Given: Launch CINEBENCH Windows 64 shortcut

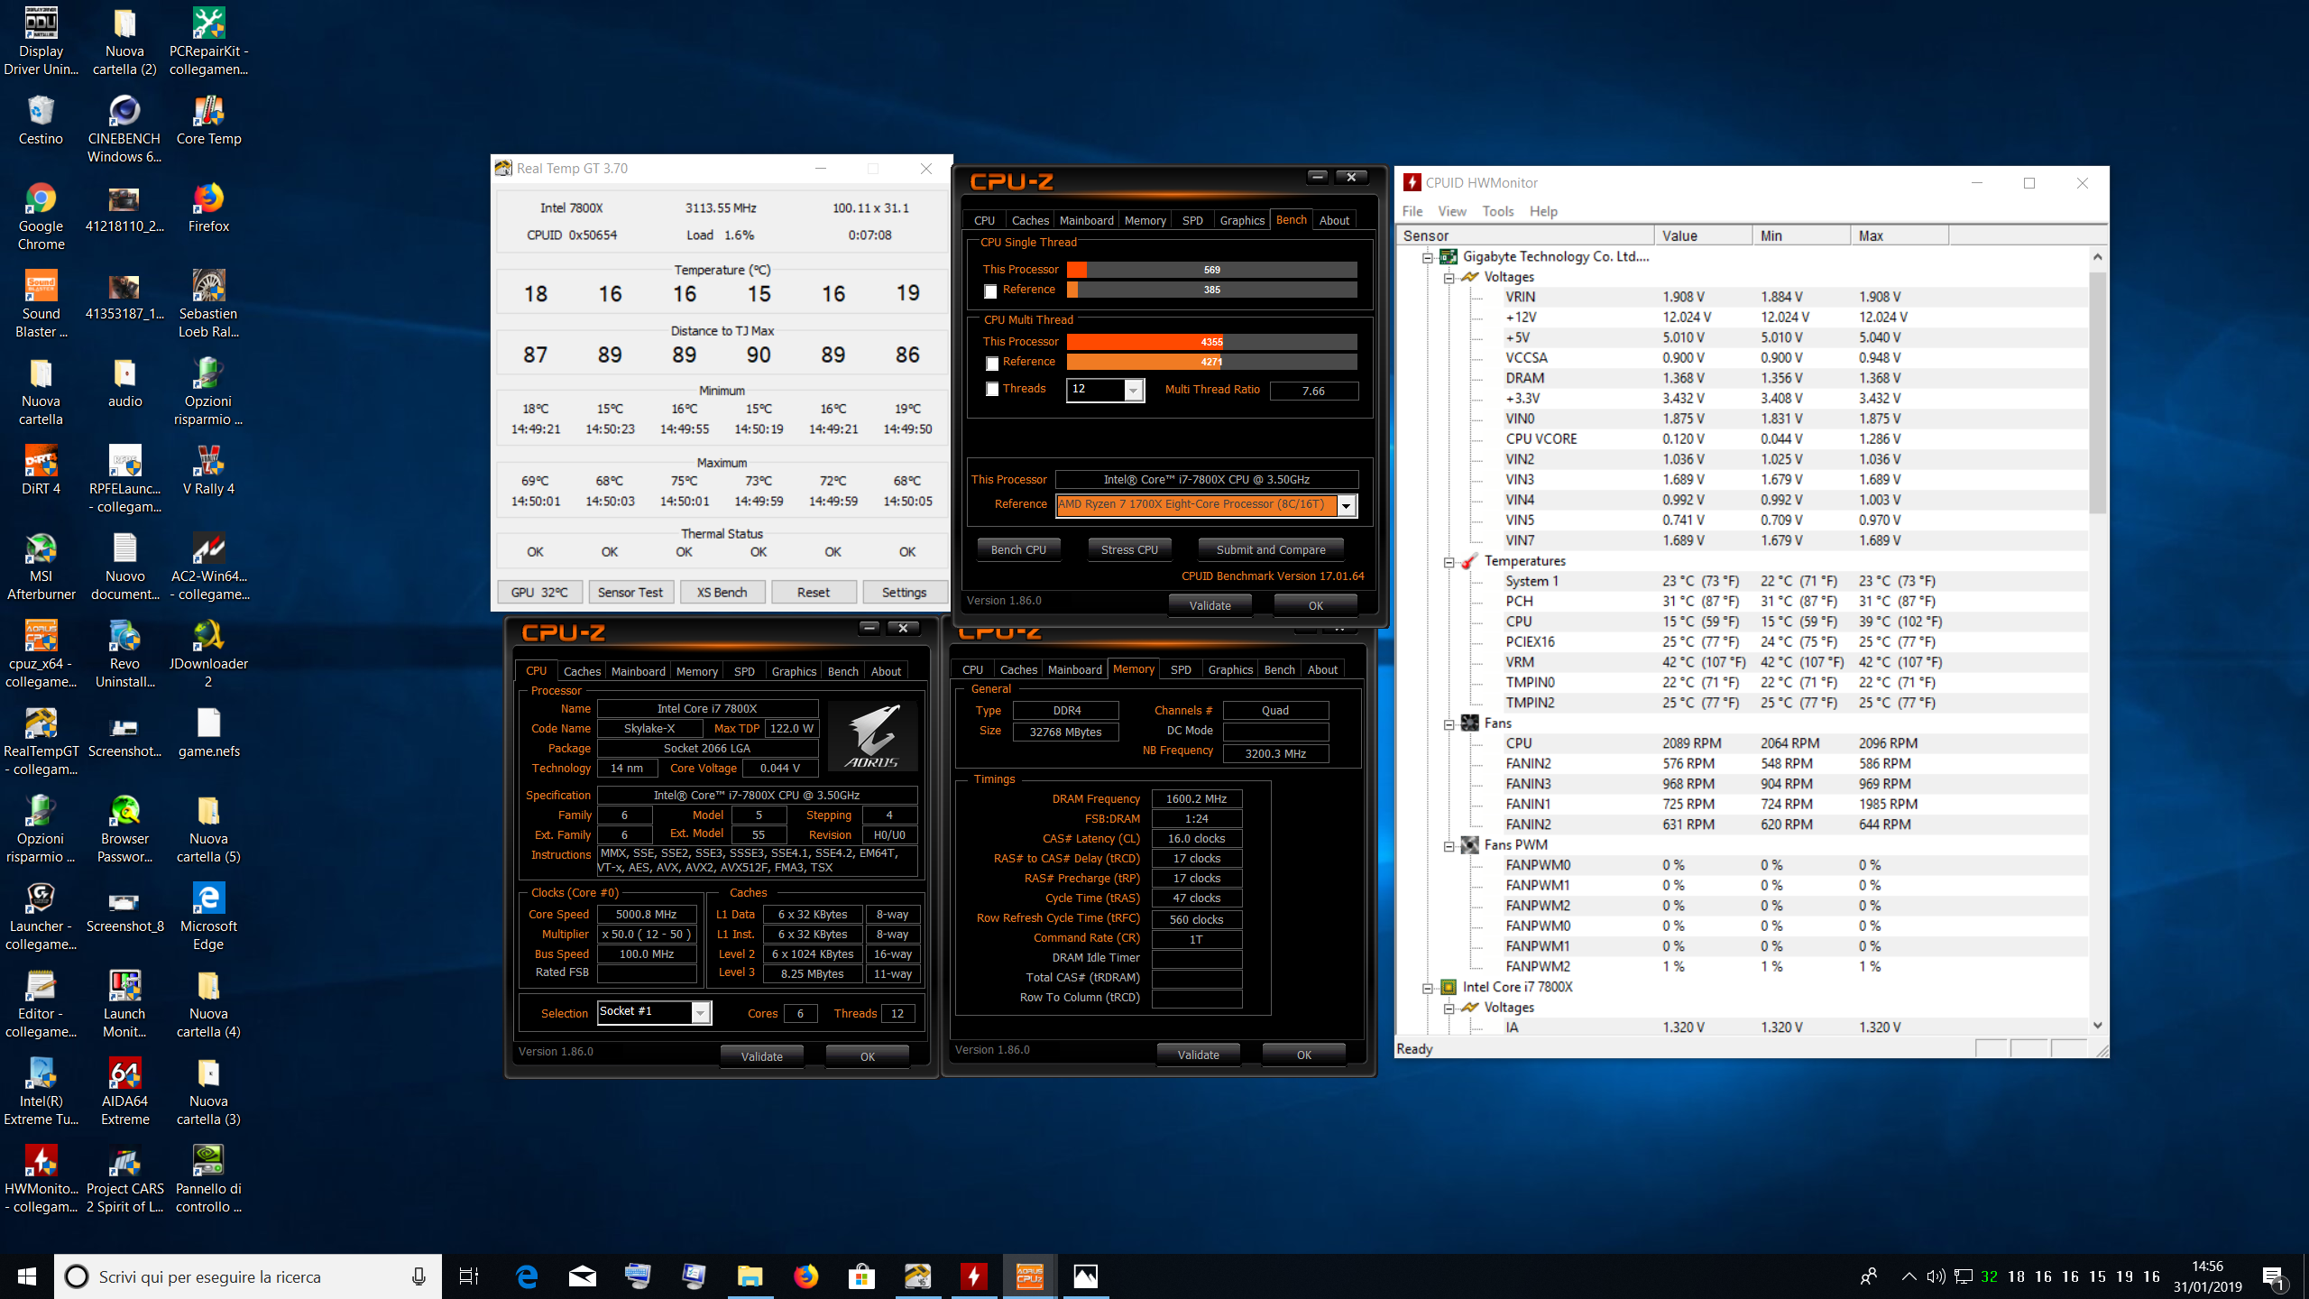Looking at the screenshot, I should coord(124,130).
